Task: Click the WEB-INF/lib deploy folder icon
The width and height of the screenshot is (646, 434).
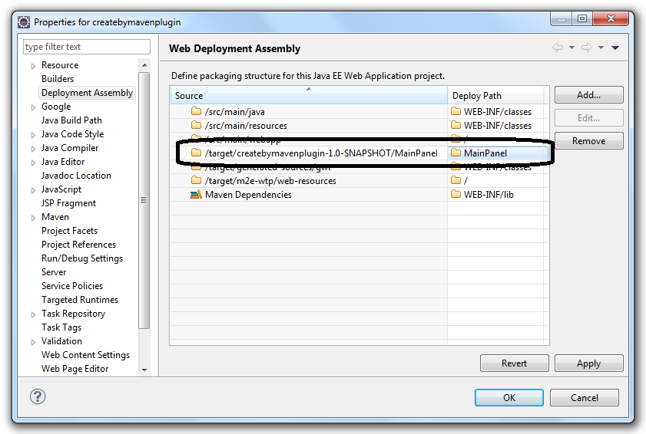Action: [x=456, y=195]
